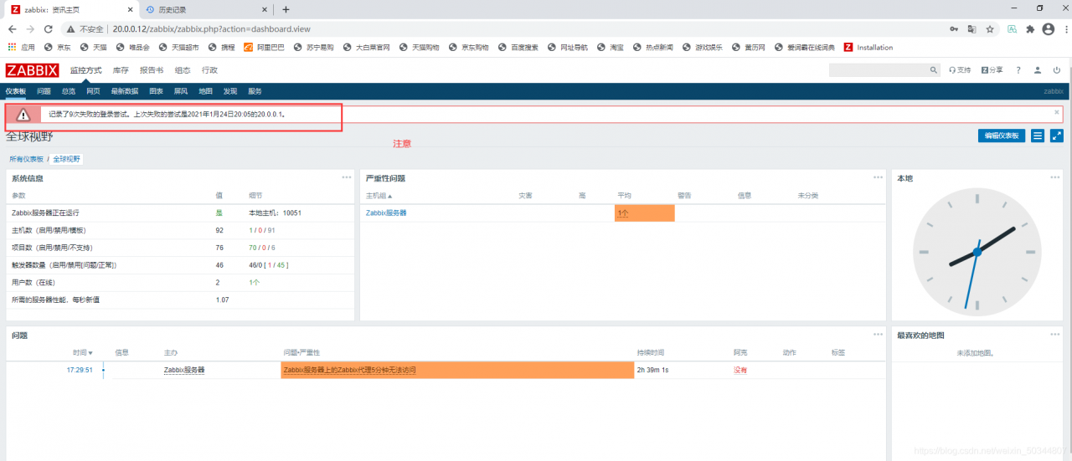Click the browser address bar URL
1072x461 pixels.
(212, 28)
